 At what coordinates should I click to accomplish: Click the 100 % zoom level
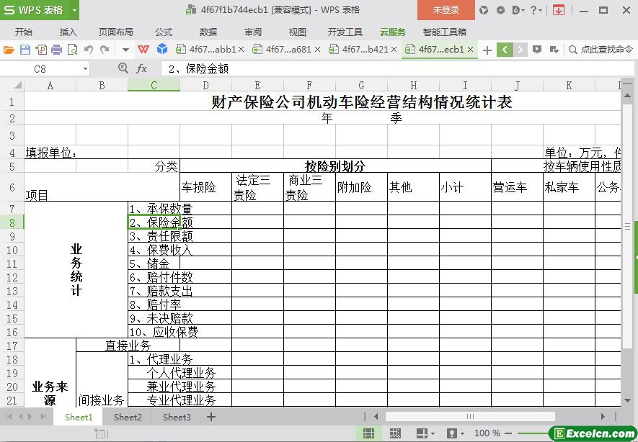pos(487,433)
